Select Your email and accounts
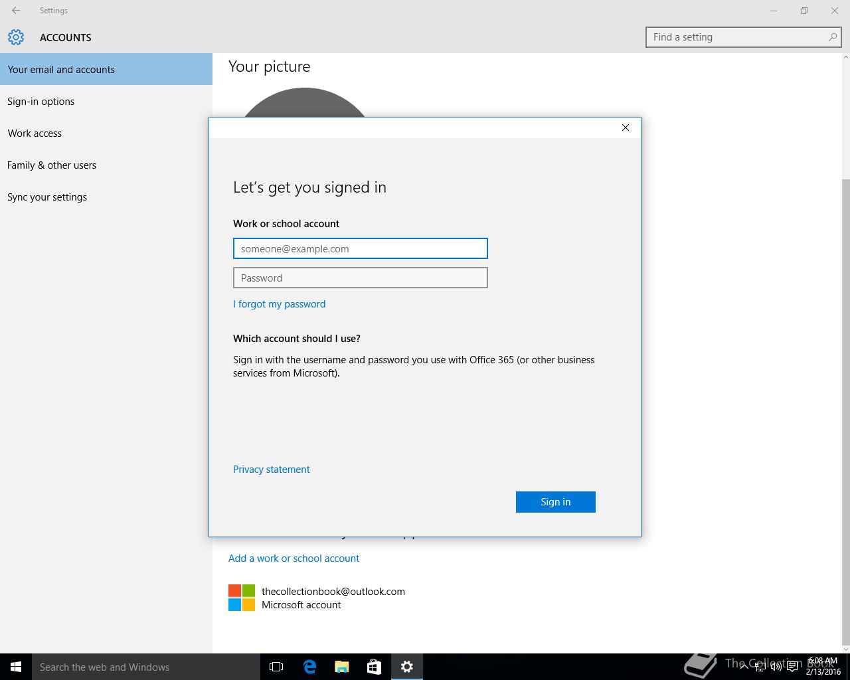 pos(106,69)
